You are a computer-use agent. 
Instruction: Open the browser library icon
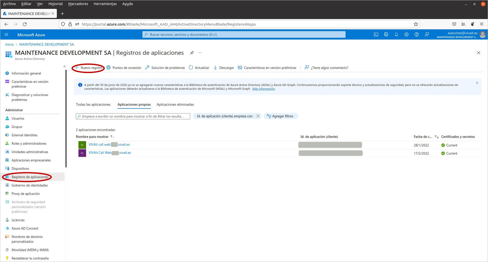pyautogui.click(x=463, y=24)
